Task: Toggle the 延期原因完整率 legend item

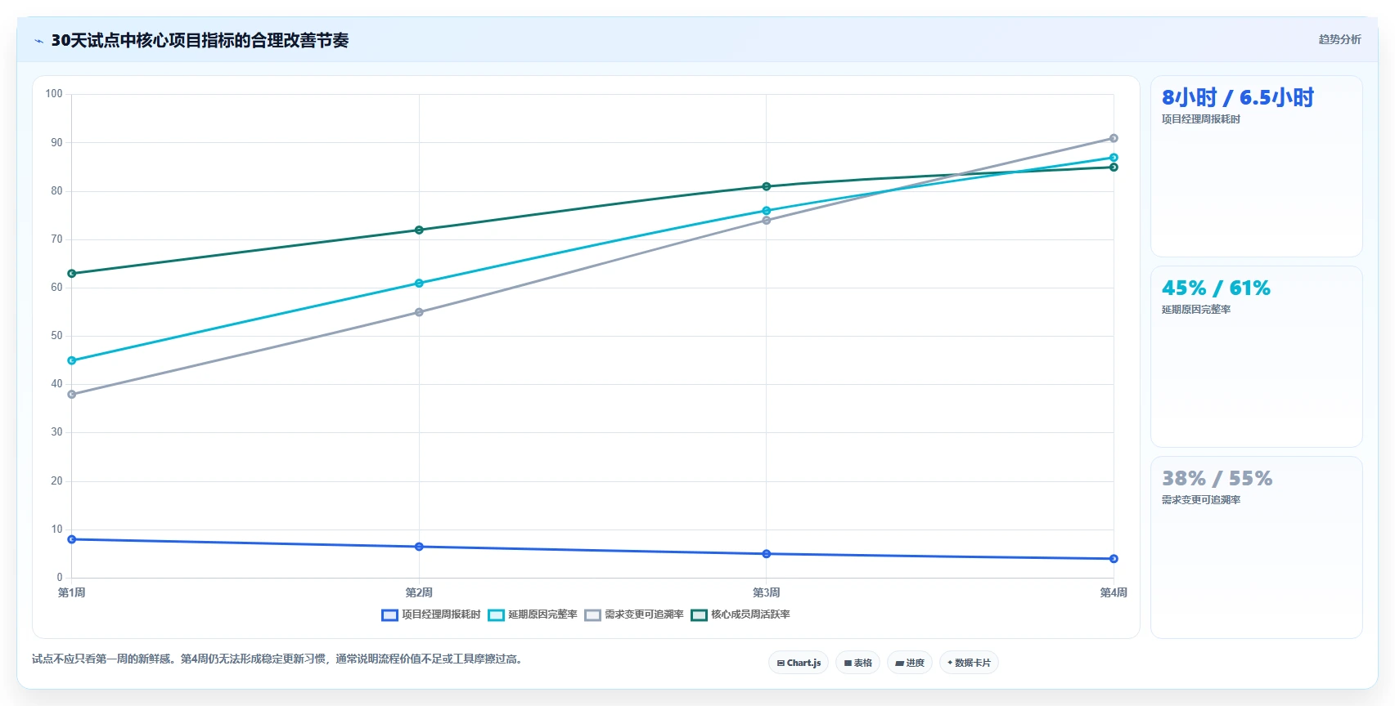Action: click(x=533, y=614)
